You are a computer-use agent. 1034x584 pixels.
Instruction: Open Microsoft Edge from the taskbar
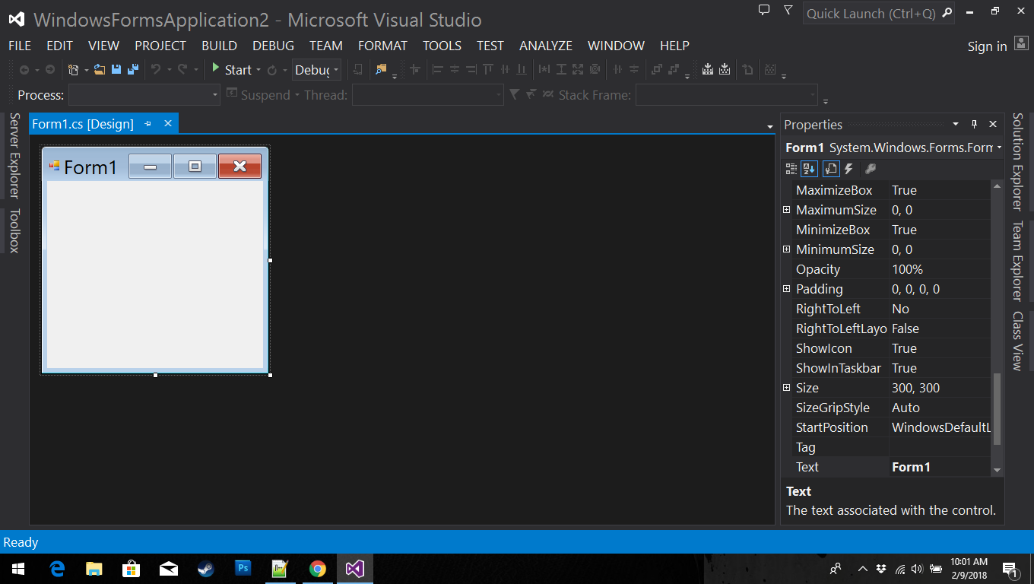[x=57, y=568]
